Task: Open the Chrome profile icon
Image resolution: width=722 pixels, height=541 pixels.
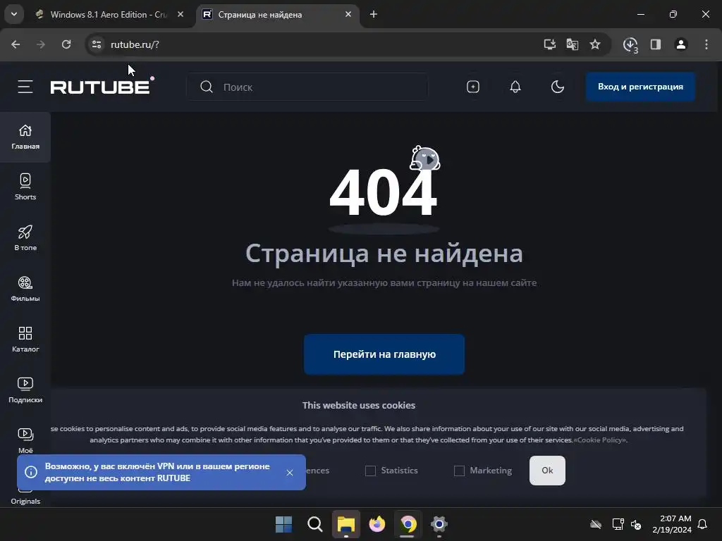Action: click(x=681, y=44)
